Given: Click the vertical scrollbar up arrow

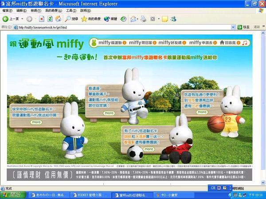Looking at the screenshot, I should click(263, 33).
